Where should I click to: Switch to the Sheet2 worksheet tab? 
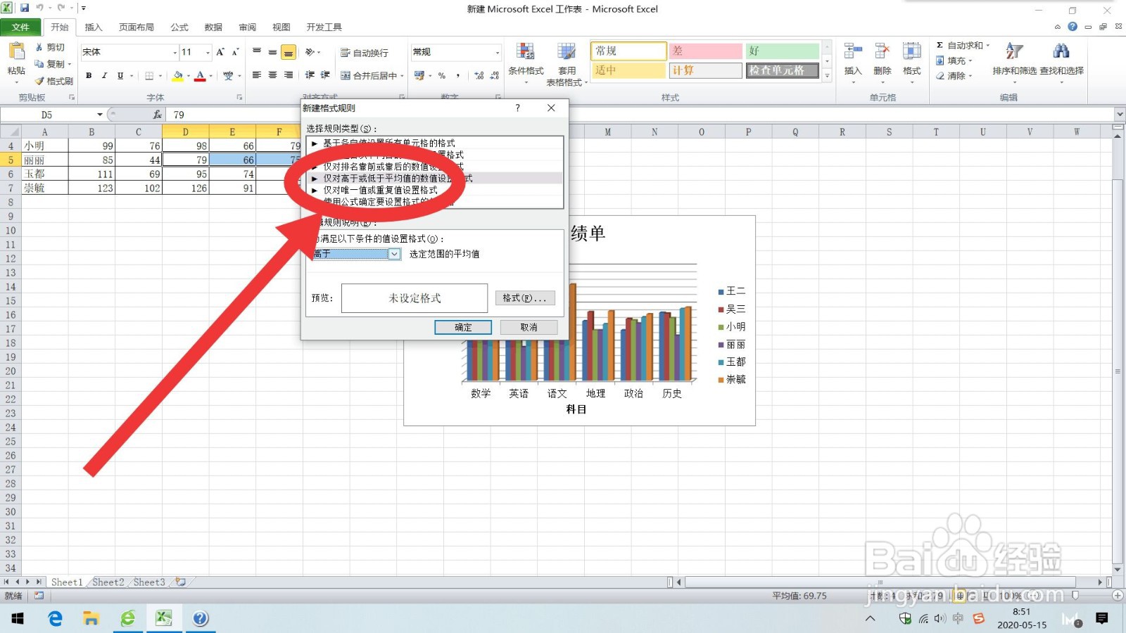108,582
